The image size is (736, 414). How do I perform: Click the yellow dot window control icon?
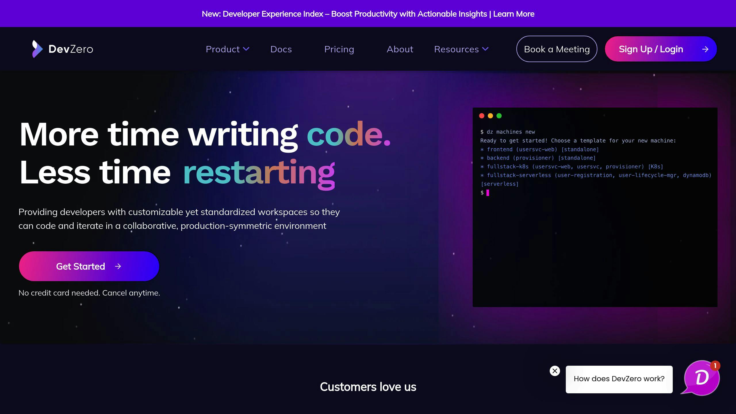[x=490, y=116]
